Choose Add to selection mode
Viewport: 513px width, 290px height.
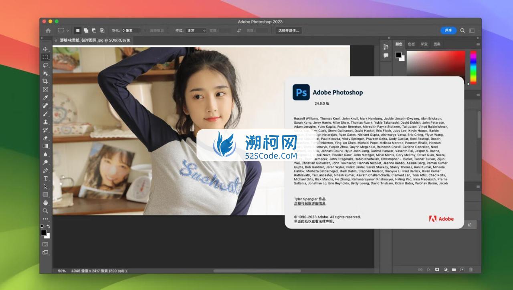click(x=86, y=30)
